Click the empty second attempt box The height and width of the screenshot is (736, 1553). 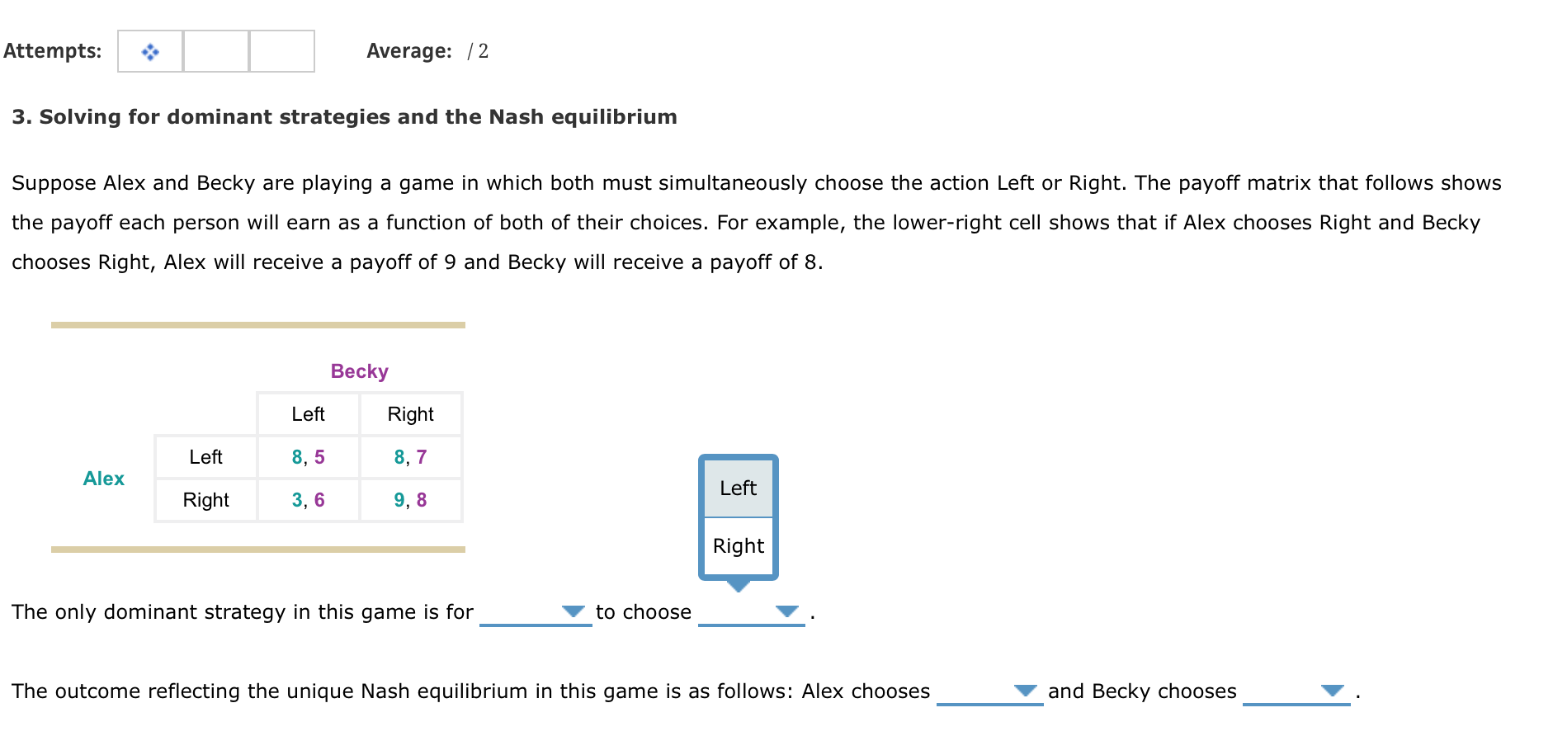click(x=216, y=52)
